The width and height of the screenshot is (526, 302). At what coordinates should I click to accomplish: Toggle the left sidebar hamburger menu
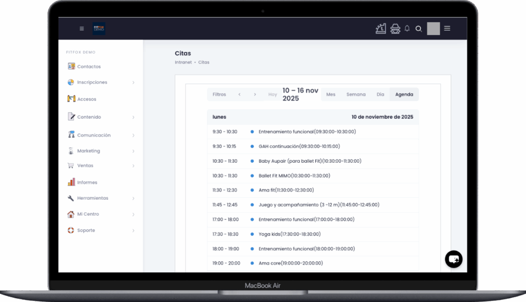(x=82, y=29)
